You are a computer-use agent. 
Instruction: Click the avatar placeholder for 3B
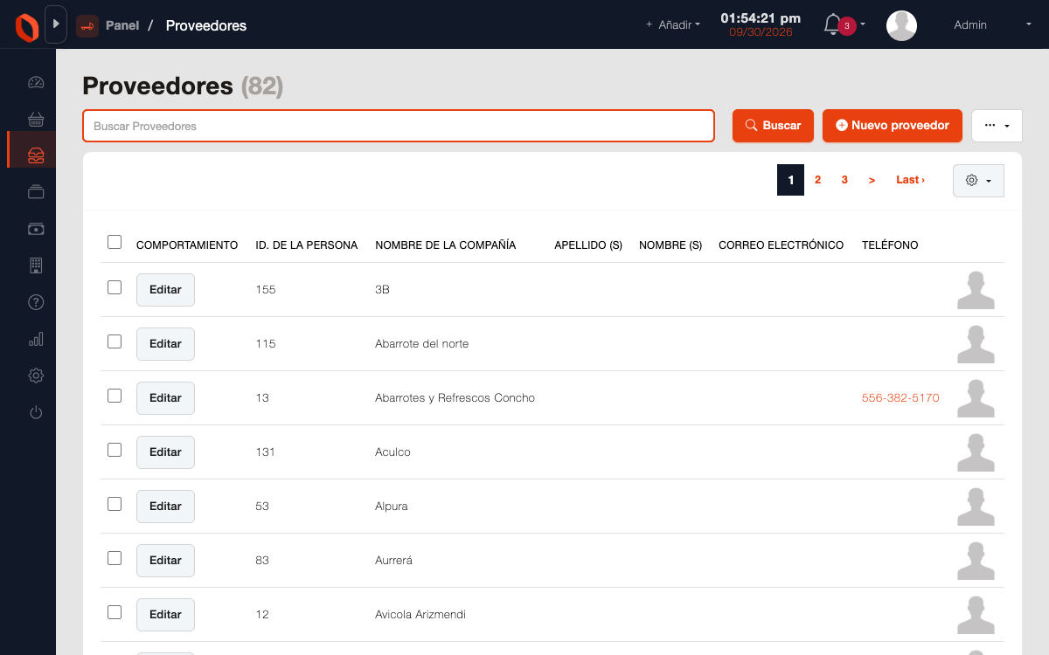[x=976, y=290]
